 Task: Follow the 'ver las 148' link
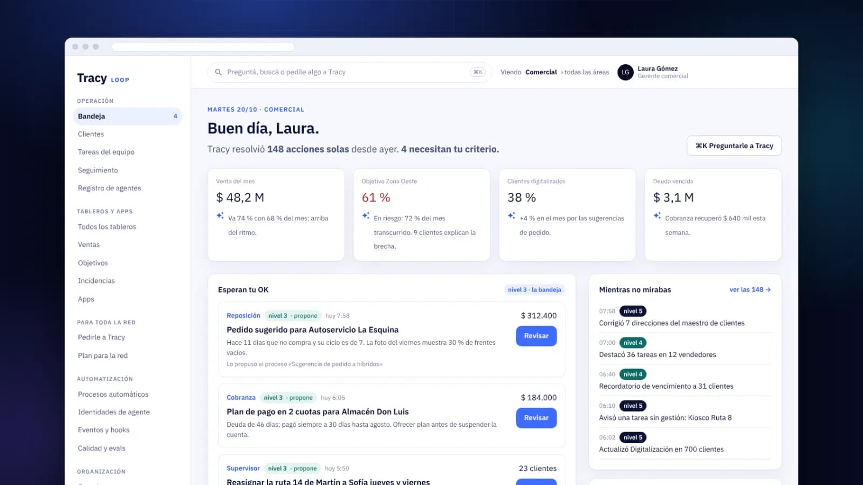click(x=750, y=290)
